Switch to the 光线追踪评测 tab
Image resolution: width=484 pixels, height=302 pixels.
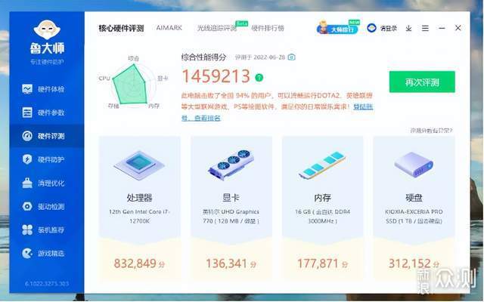tap(217, 29)
